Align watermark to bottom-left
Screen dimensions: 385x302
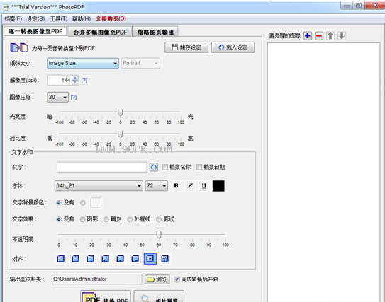point(106,259)
